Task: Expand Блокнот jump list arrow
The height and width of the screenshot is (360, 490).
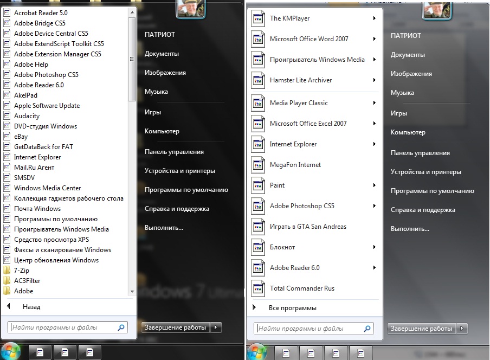Action: pyautogui.click(x=375, y=247)
